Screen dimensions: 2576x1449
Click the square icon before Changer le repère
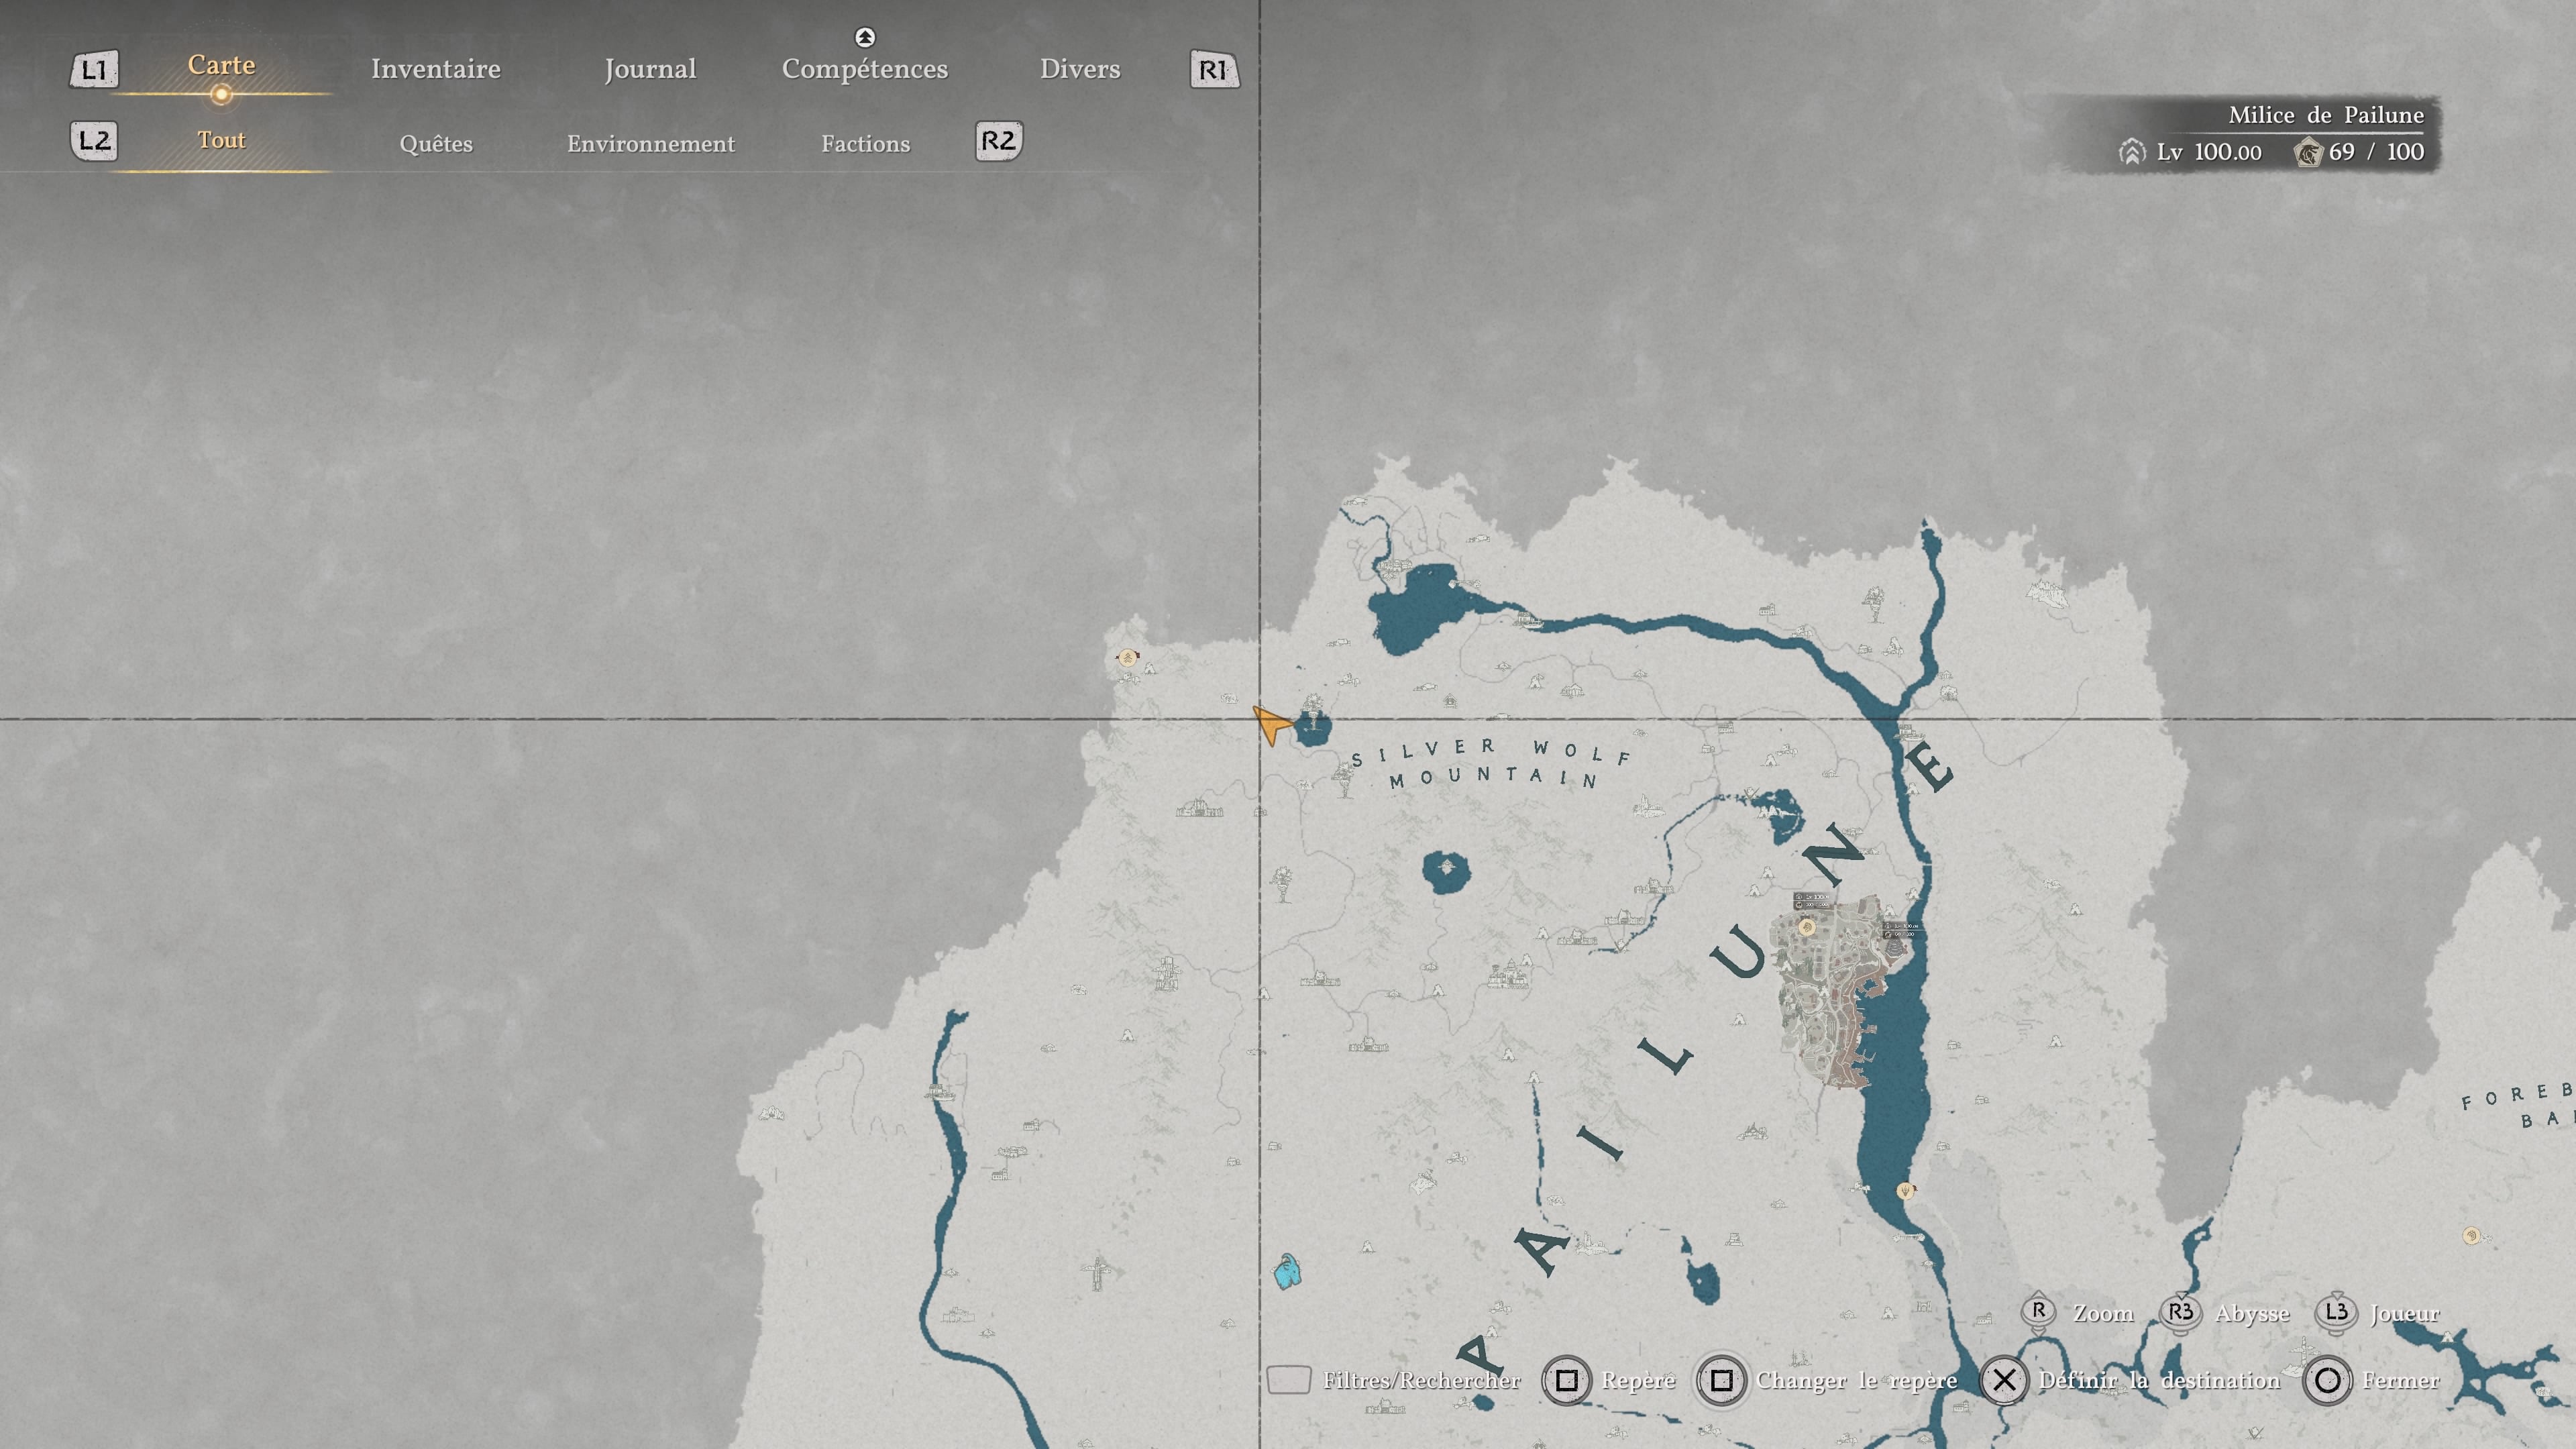1721,1381
